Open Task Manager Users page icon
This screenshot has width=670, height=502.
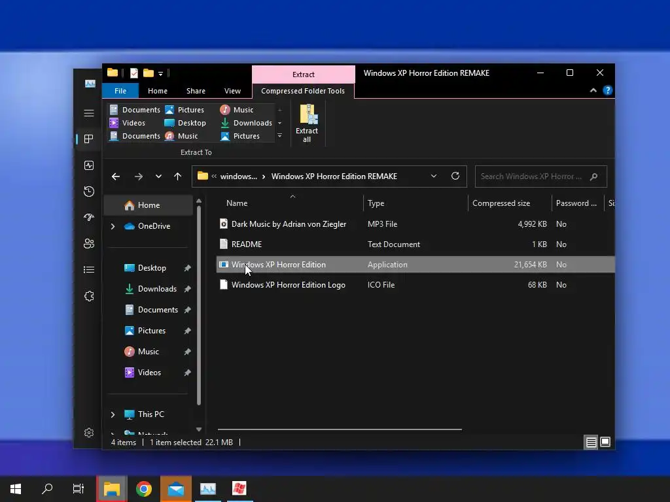[89, 243]
